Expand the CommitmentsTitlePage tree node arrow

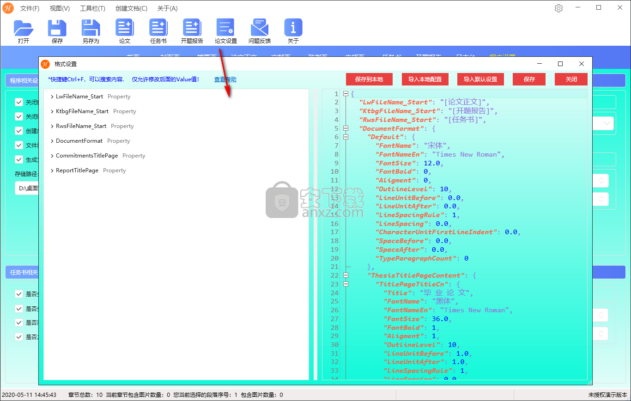click(52, 156)
